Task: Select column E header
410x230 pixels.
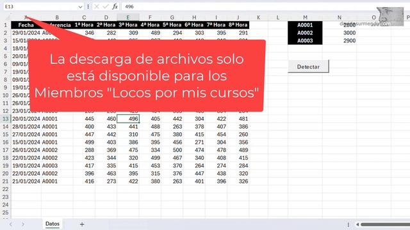Action: (128, 17)
